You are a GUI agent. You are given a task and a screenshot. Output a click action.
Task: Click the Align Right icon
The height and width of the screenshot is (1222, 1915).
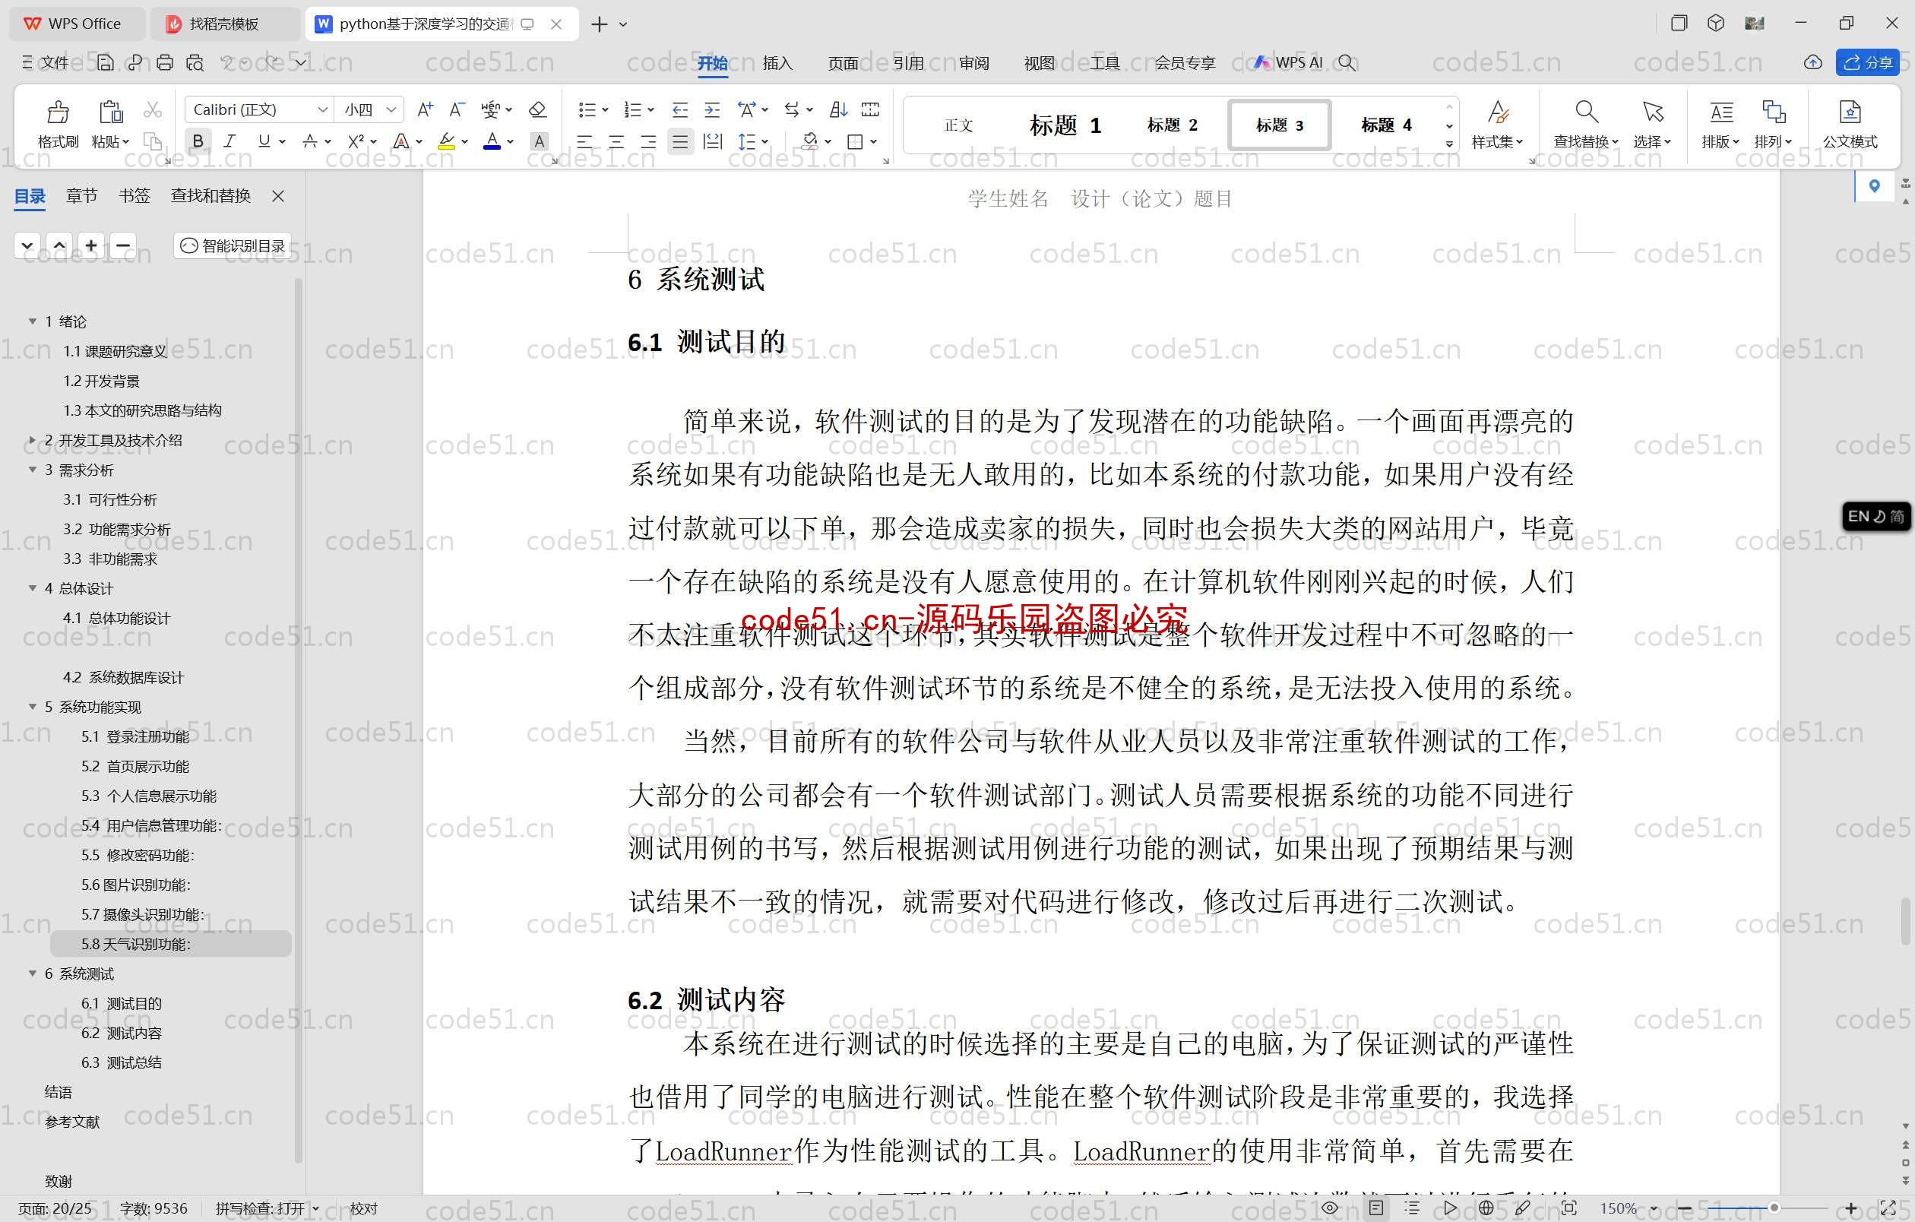pyautogui.click(x=648, y=141)
